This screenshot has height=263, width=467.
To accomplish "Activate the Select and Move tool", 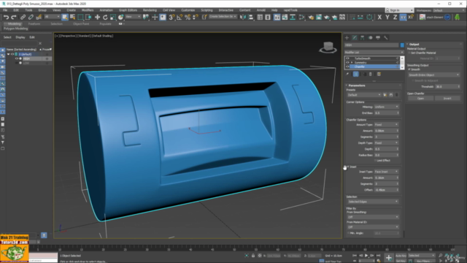I will pos(97,18).
